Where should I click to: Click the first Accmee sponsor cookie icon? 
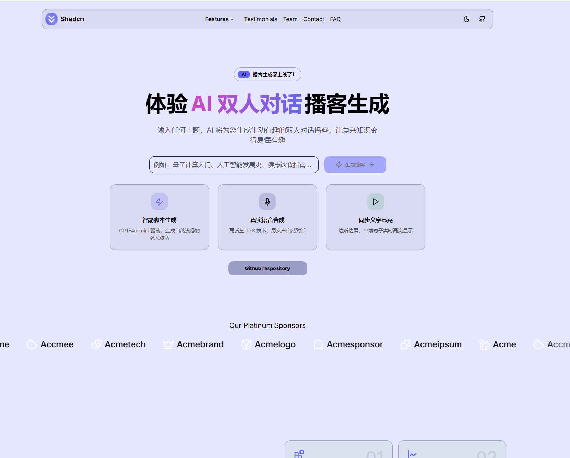pyautogui.click(x=32, y=344)
